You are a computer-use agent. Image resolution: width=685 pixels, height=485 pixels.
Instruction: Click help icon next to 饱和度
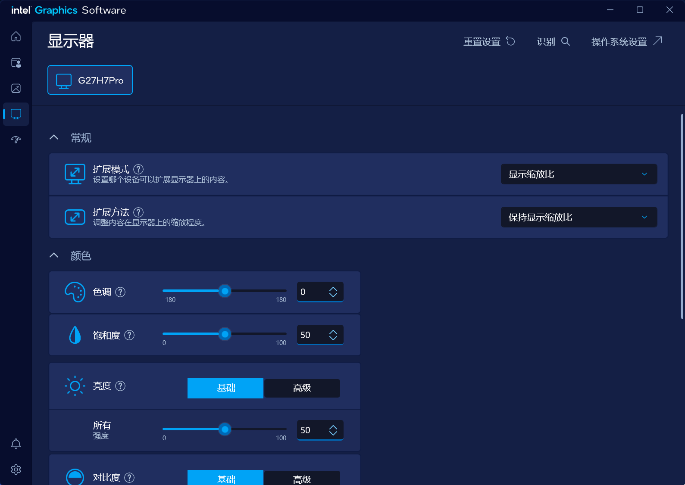(x=129, y=335)
